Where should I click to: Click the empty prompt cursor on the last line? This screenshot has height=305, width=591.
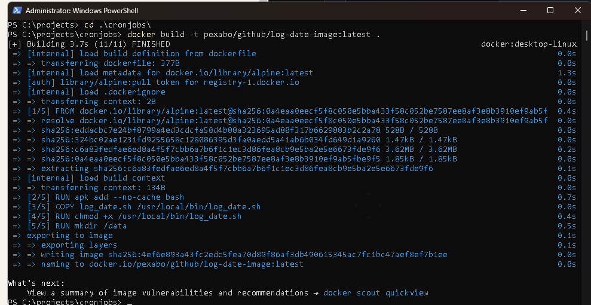tap(130, 303)
